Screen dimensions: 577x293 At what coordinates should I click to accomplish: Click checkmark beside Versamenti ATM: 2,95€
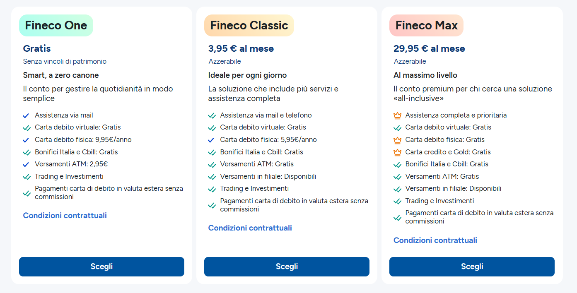click(x=27, y=164)
